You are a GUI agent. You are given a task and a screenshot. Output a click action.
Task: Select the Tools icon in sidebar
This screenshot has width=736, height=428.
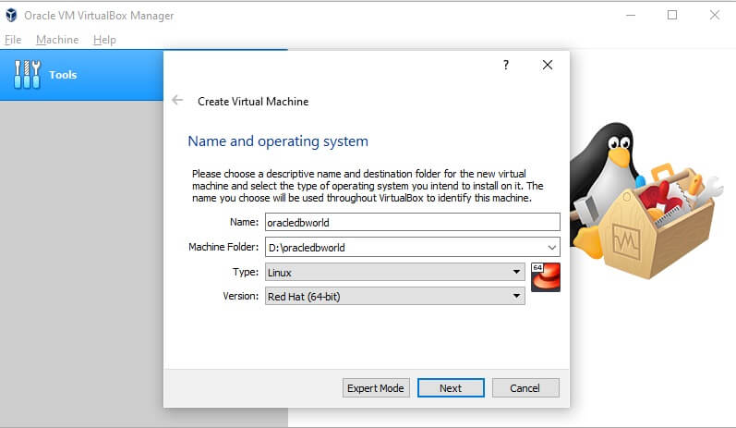[27, 75]
